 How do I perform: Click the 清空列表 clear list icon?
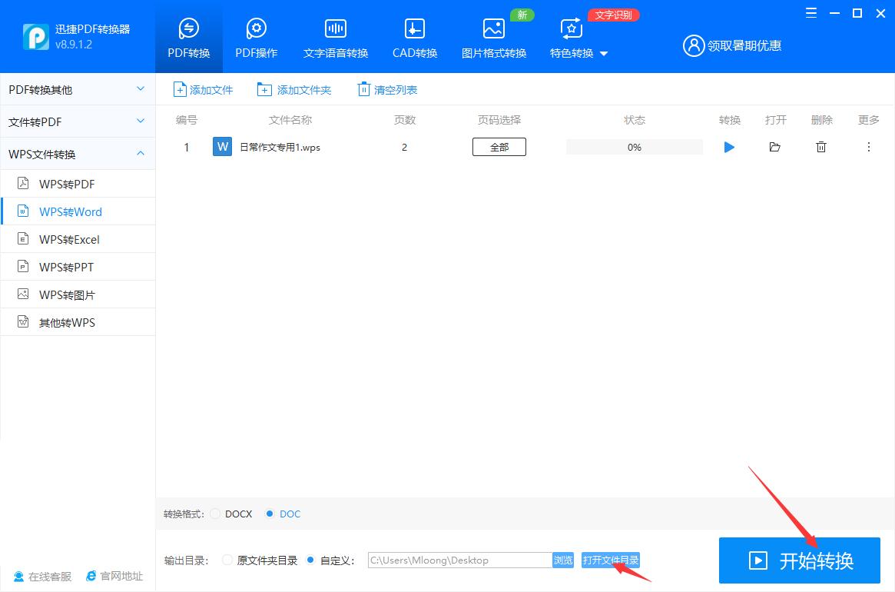click(363, 89)
